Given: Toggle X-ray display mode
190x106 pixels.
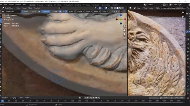Looking at the screenshot, I should click(112, 8).
